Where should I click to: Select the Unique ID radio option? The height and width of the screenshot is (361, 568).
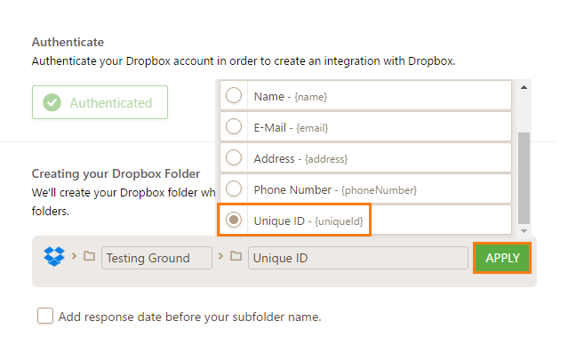(x=234, y=220)
